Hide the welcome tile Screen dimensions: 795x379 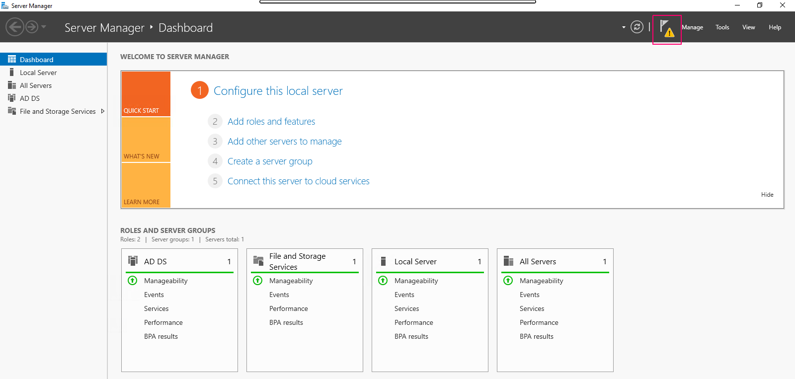[767, 195]
